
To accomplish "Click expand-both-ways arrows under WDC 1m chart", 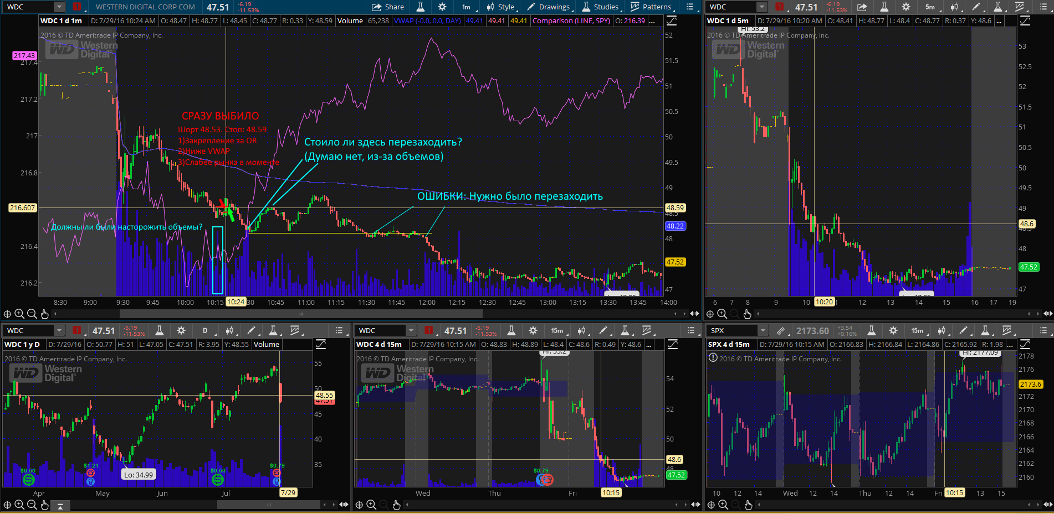I will pyautogui.click(x=694, y=314).
